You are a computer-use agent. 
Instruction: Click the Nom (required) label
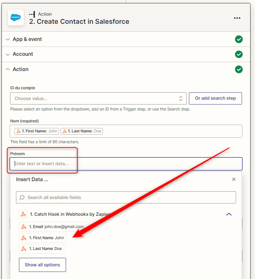point(24,121)
